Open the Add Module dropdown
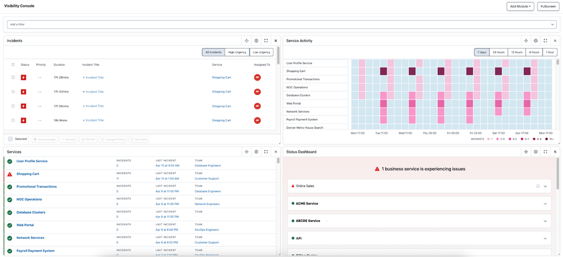 click(520, 6)
